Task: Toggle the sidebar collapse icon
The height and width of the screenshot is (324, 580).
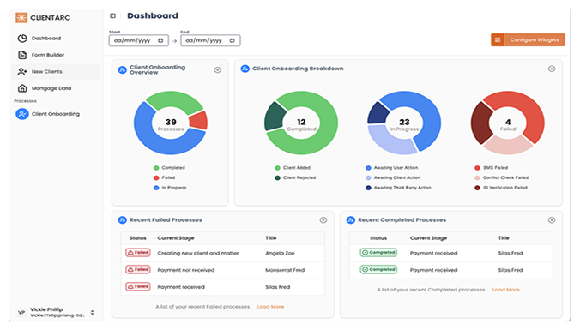Action: coord(112,15)
